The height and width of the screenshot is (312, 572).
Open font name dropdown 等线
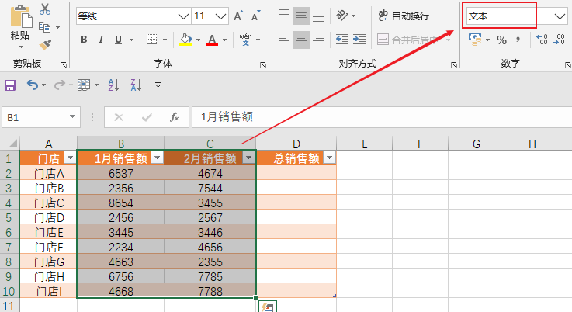click(x=183, y=16)
